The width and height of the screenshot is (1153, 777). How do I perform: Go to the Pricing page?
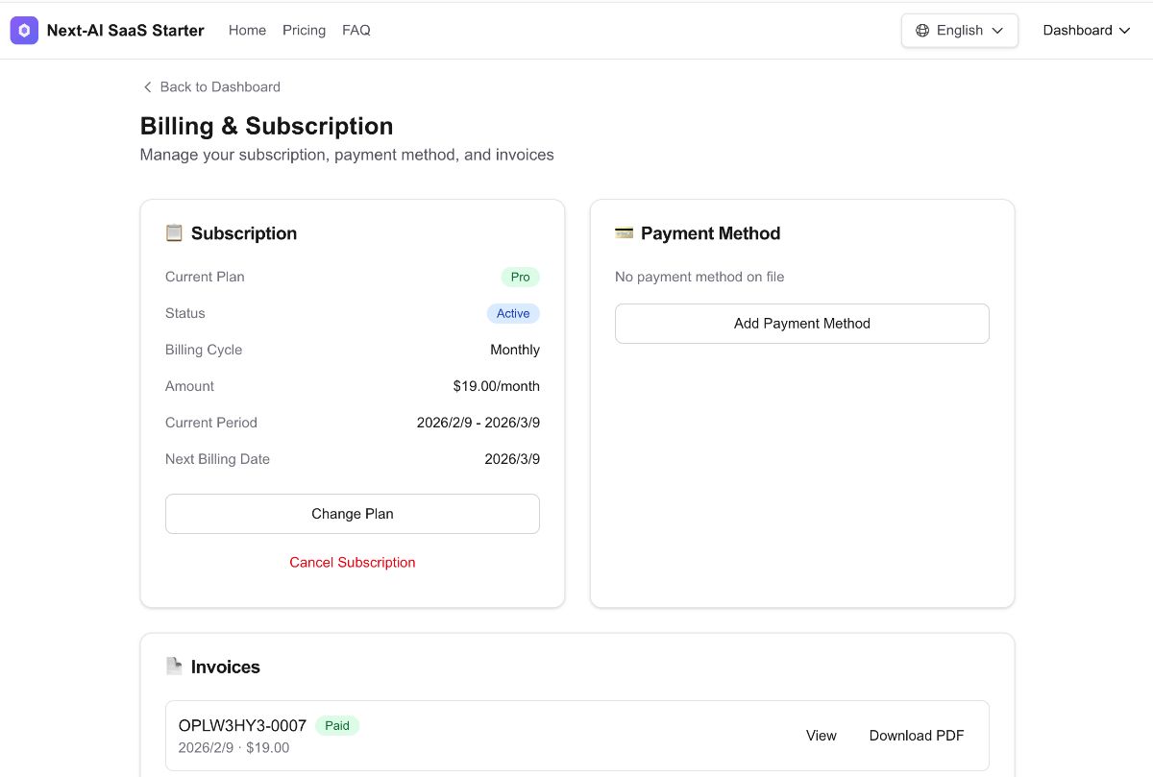click(304, 30)
